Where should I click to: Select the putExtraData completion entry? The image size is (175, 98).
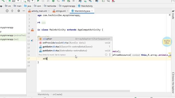click(x=75, y=51)
